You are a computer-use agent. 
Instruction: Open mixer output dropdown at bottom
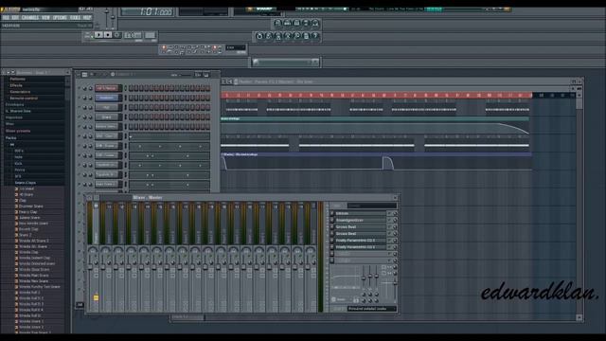pyautogui.click(x=371, y=309)
